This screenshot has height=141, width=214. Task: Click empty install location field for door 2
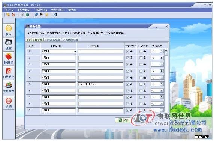(100, 64)
